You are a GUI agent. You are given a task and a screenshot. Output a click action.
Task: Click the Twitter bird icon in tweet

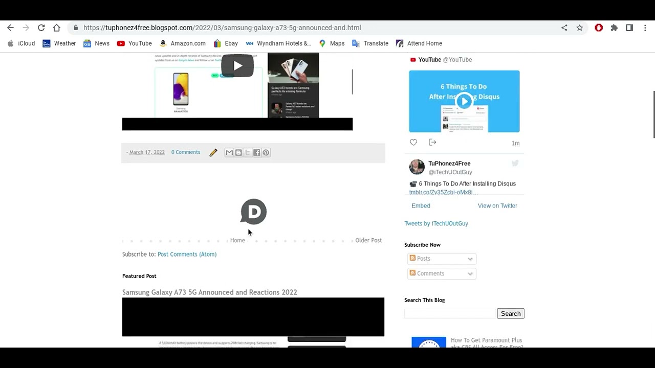(515, 164)
